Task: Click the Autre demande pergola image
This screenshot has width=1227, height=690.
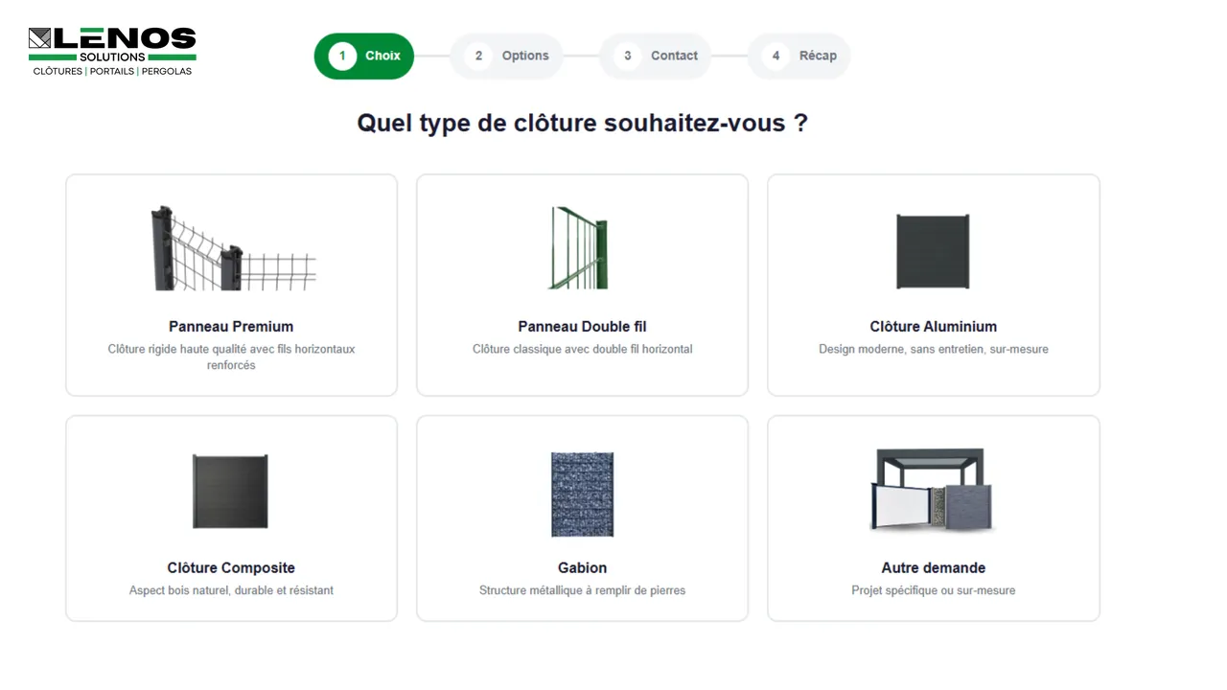Action: pyautogui.click(x=933, y=490)
